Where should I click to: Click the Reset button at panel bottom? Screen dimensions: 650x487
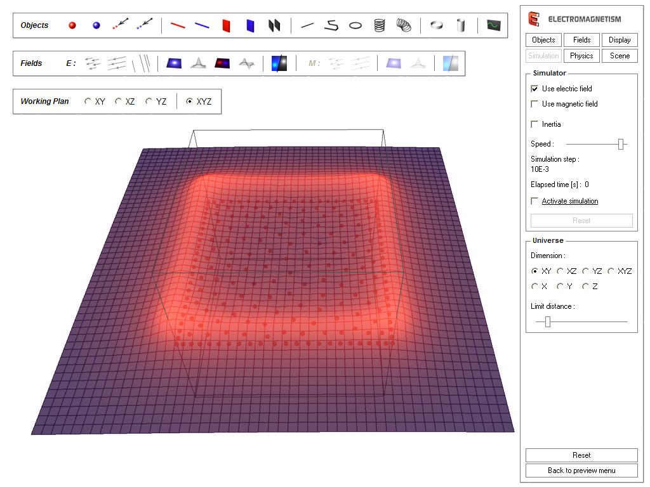click(x=581, y=455)
